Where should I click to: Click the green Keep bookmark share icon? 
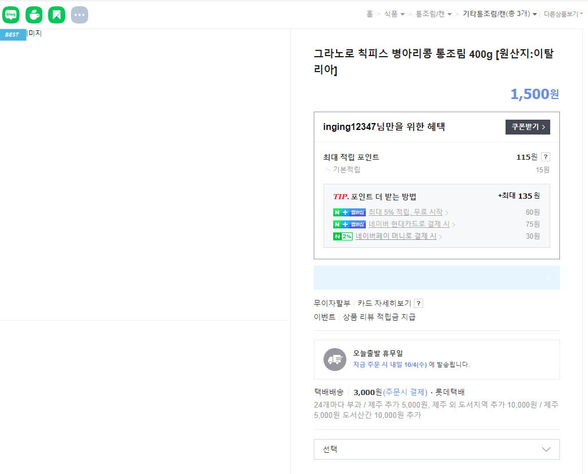[x=56, y=15]
